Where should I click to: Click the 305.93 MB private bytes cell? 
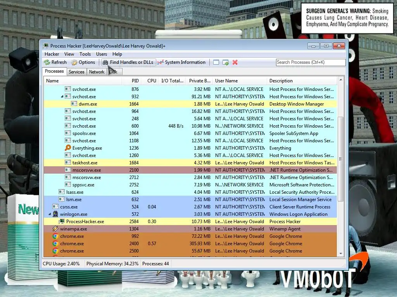tap(200, 244)
